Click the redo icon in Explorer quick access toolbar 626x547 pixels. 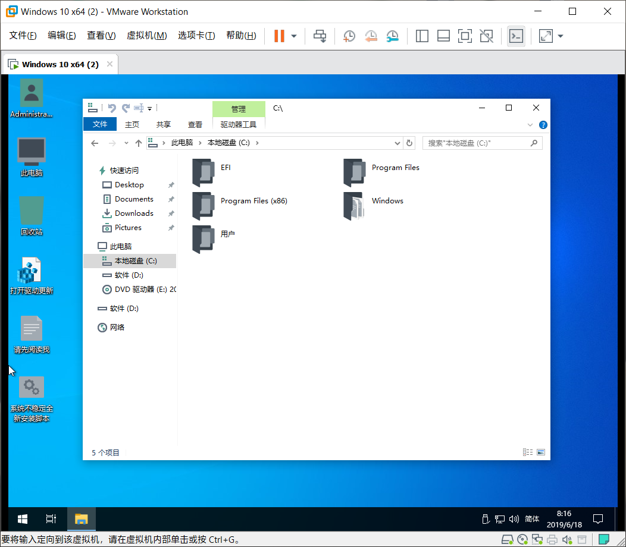pyautogui.click(x=126, y=108)
